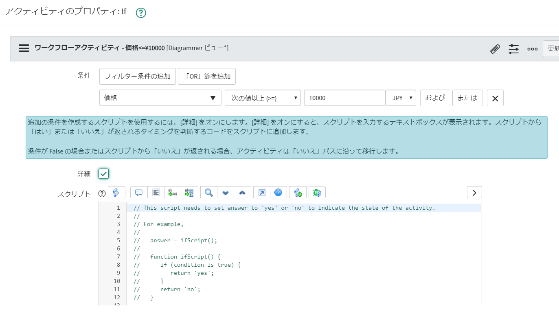
Task: Click the フィルター条件の追加 button
Action: (x=137, y=76)
